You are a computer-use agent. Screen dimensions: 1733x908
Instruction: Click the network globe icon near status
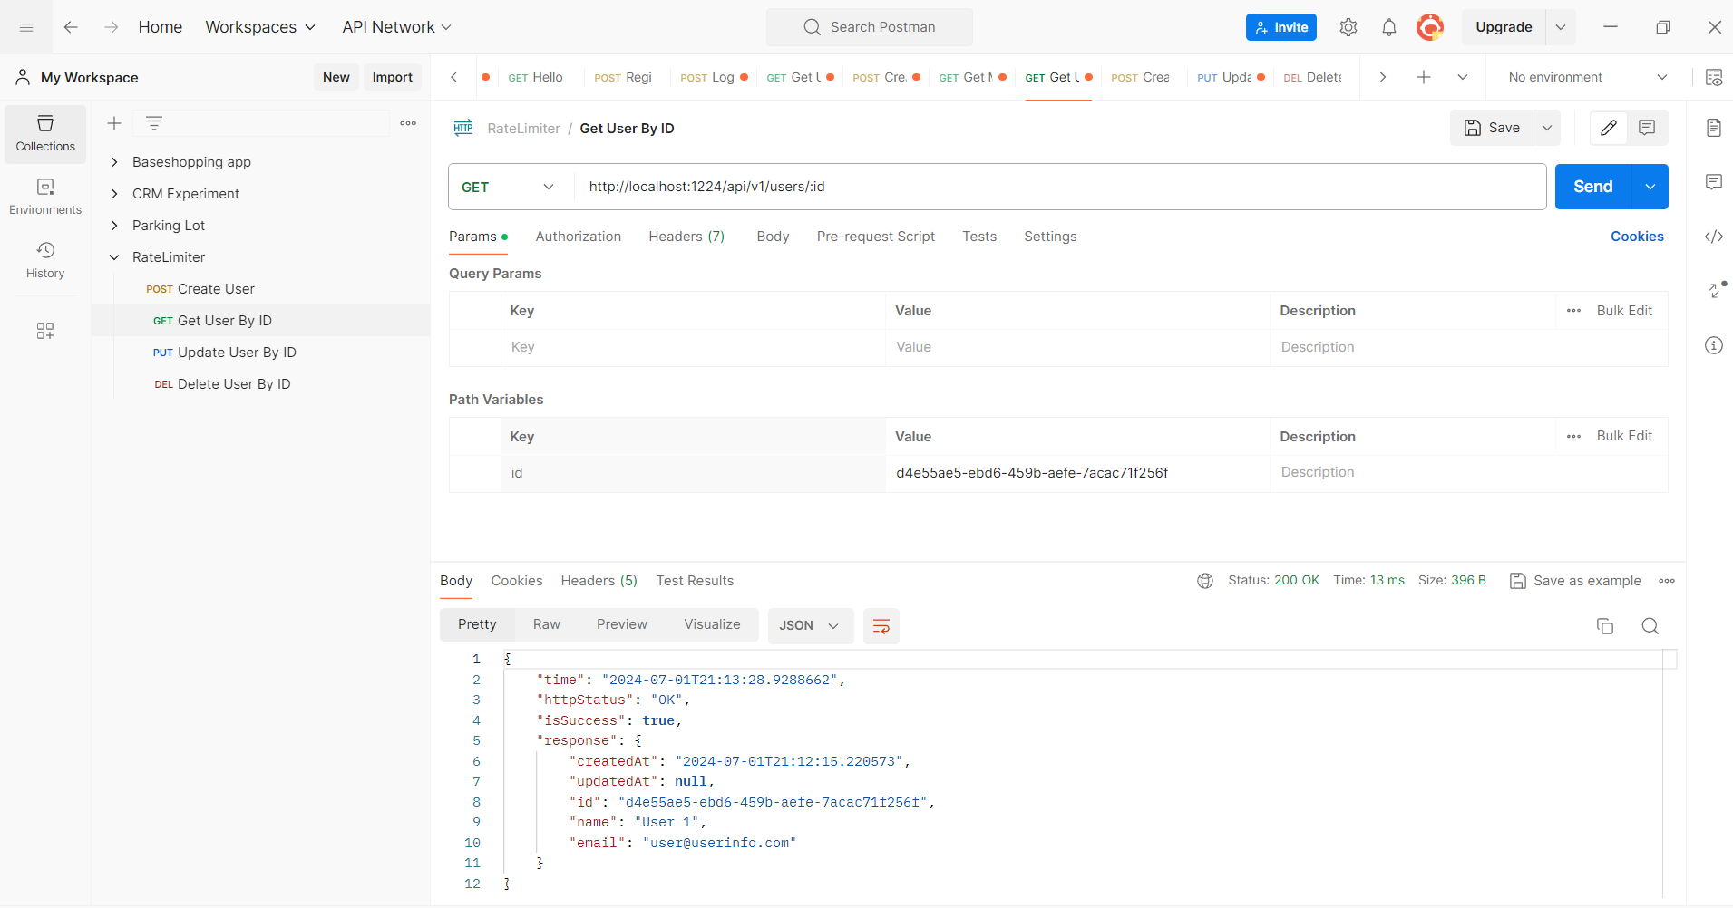coord(1205,581)
